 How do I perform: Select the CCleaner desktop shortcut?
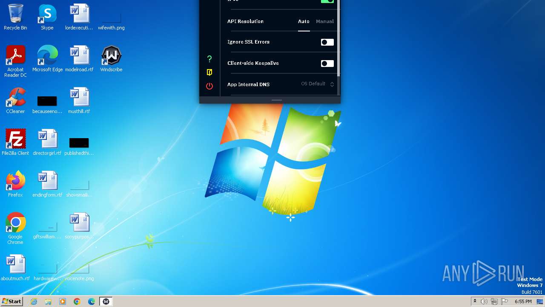15,101
